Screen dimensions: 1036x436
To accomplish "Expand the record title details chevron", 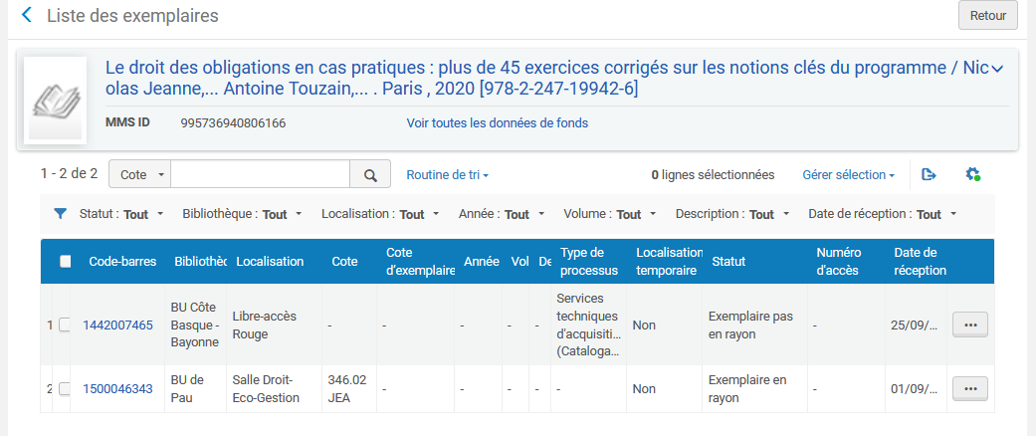I will 997,69.
